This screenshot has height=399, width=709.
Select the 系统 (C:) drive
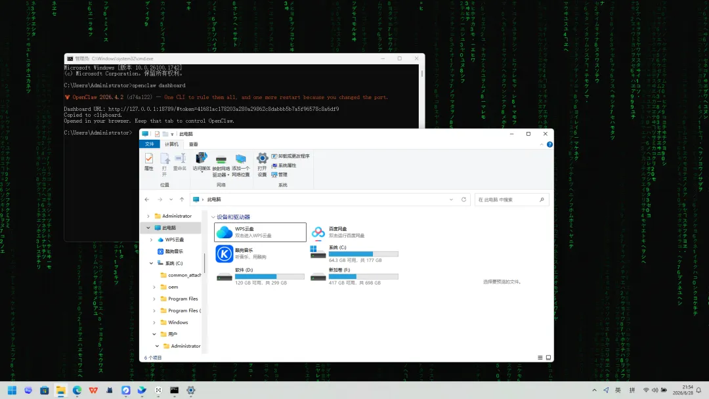[355, 253]
